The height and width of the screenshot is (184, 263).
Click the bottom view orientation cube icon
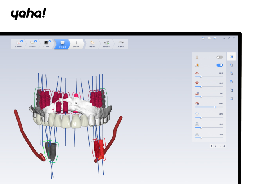coord(231,99)
